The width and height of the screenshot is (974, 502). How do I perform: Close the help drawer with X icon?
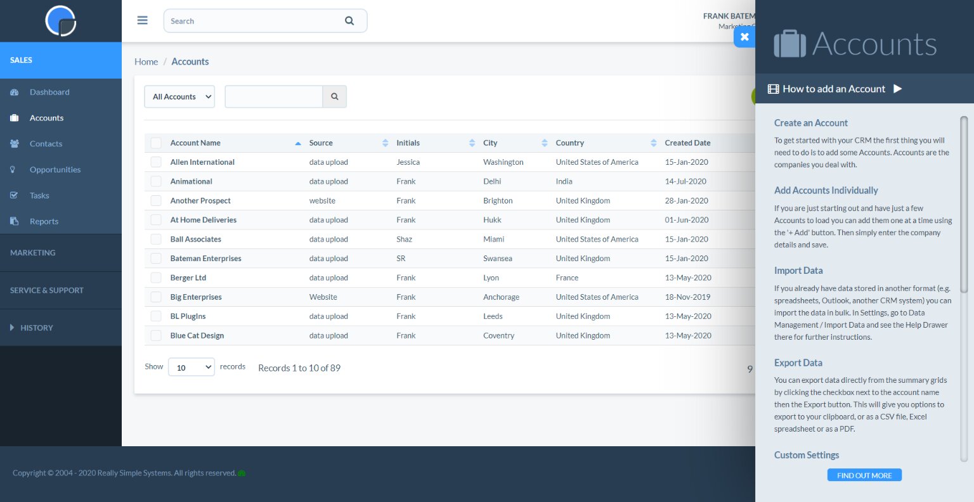click(744, 37)
